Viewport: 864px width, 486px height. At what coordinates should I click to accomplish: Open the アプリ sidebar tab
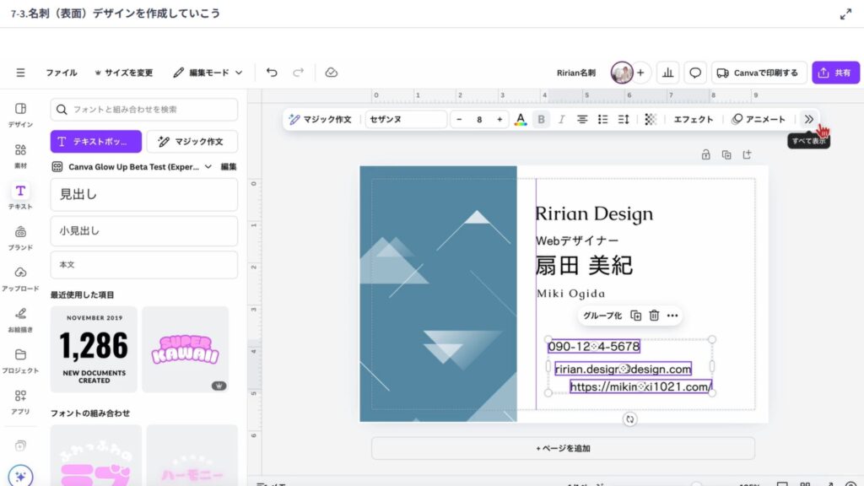20,402
